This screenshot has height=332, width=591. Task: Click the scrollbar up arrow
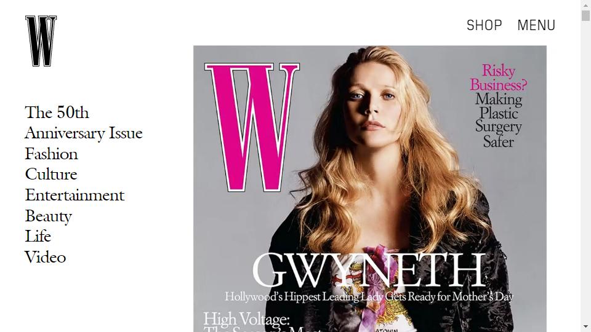coord(585,6)
